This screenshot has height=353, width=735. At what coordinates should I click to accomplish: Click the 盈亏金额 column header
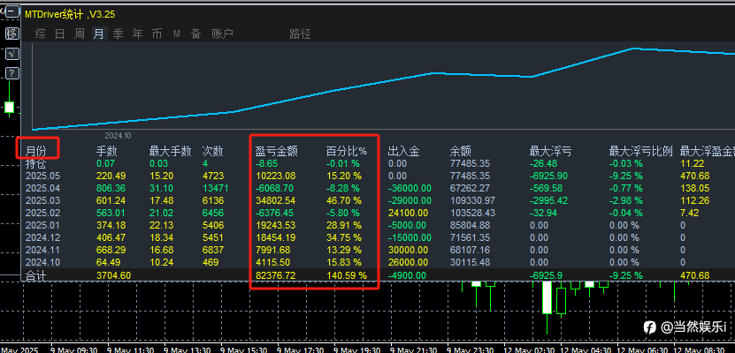[276, 151]
